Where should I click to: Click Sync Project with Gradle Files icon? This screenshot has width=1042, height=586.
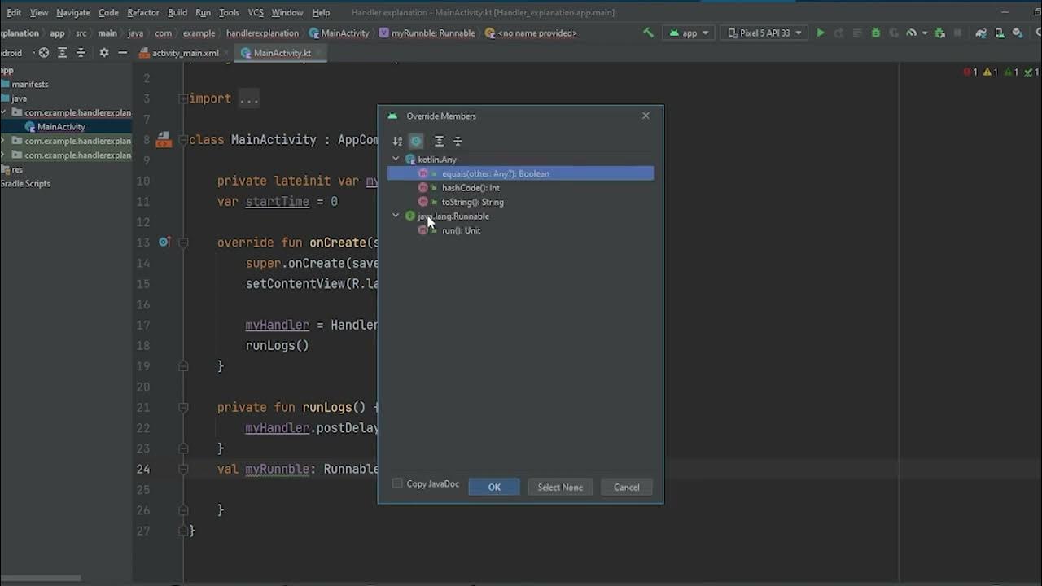(980, 33)
